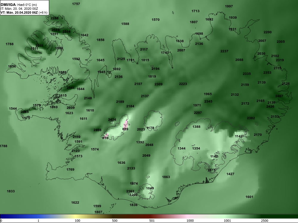Click the map value "2110"

[x=76, y=137]
